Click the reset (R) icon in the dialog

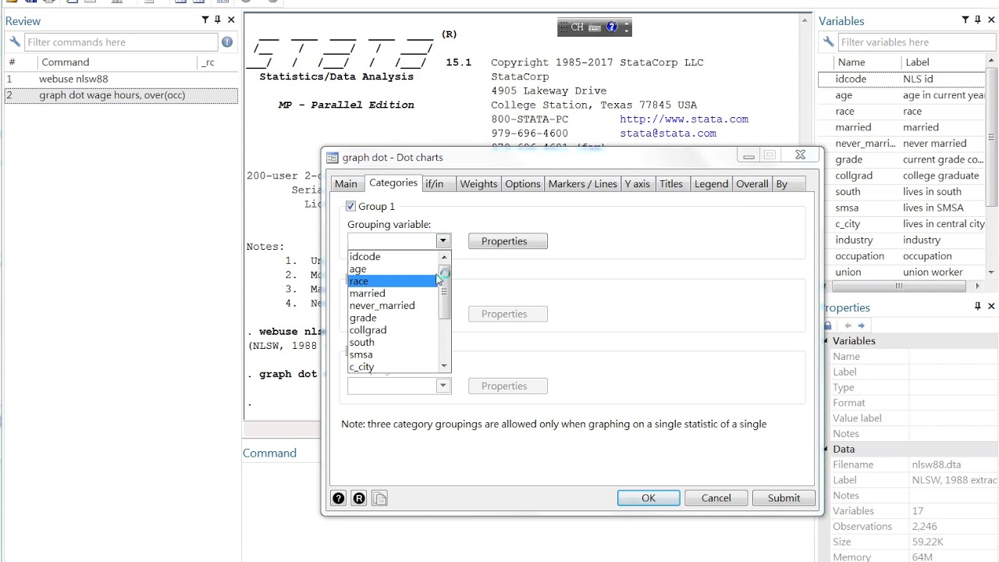(359, 498)
